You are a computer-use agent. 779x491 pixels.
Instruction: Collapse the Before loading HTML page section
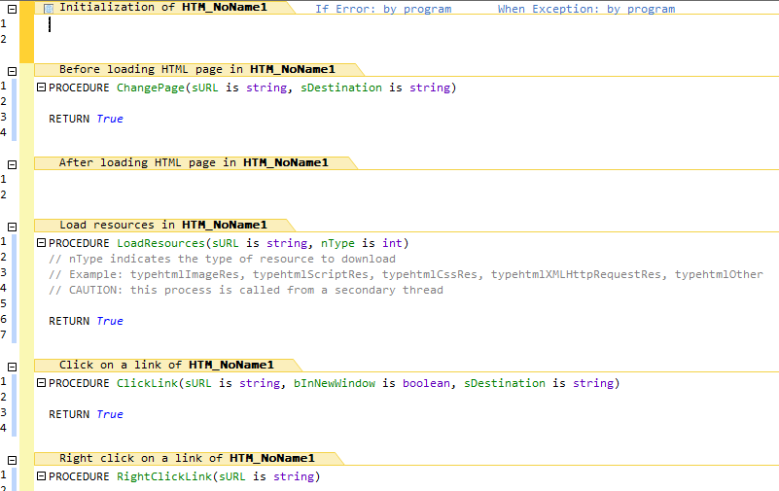pyautogui.click(x=12, y=71)
